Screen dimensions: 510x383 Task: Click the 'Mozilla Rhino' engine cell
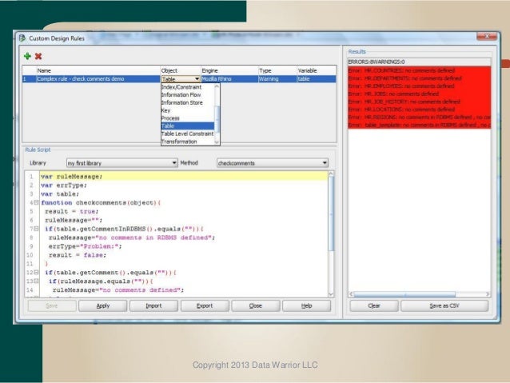tap(229, 79)
